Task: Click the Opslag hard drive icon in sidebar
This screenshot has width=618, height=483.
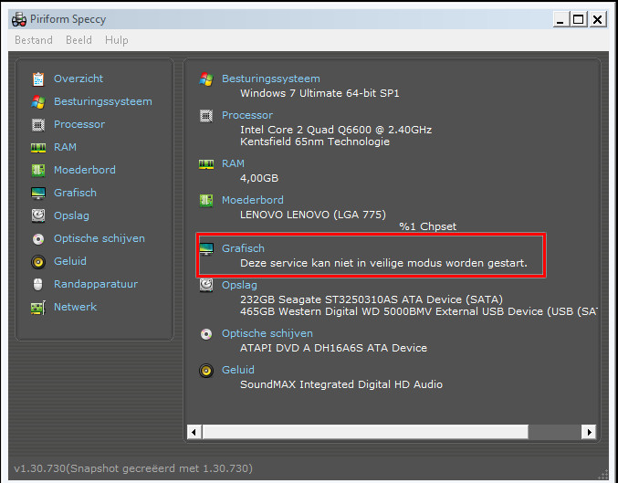Action: (38, 215)
